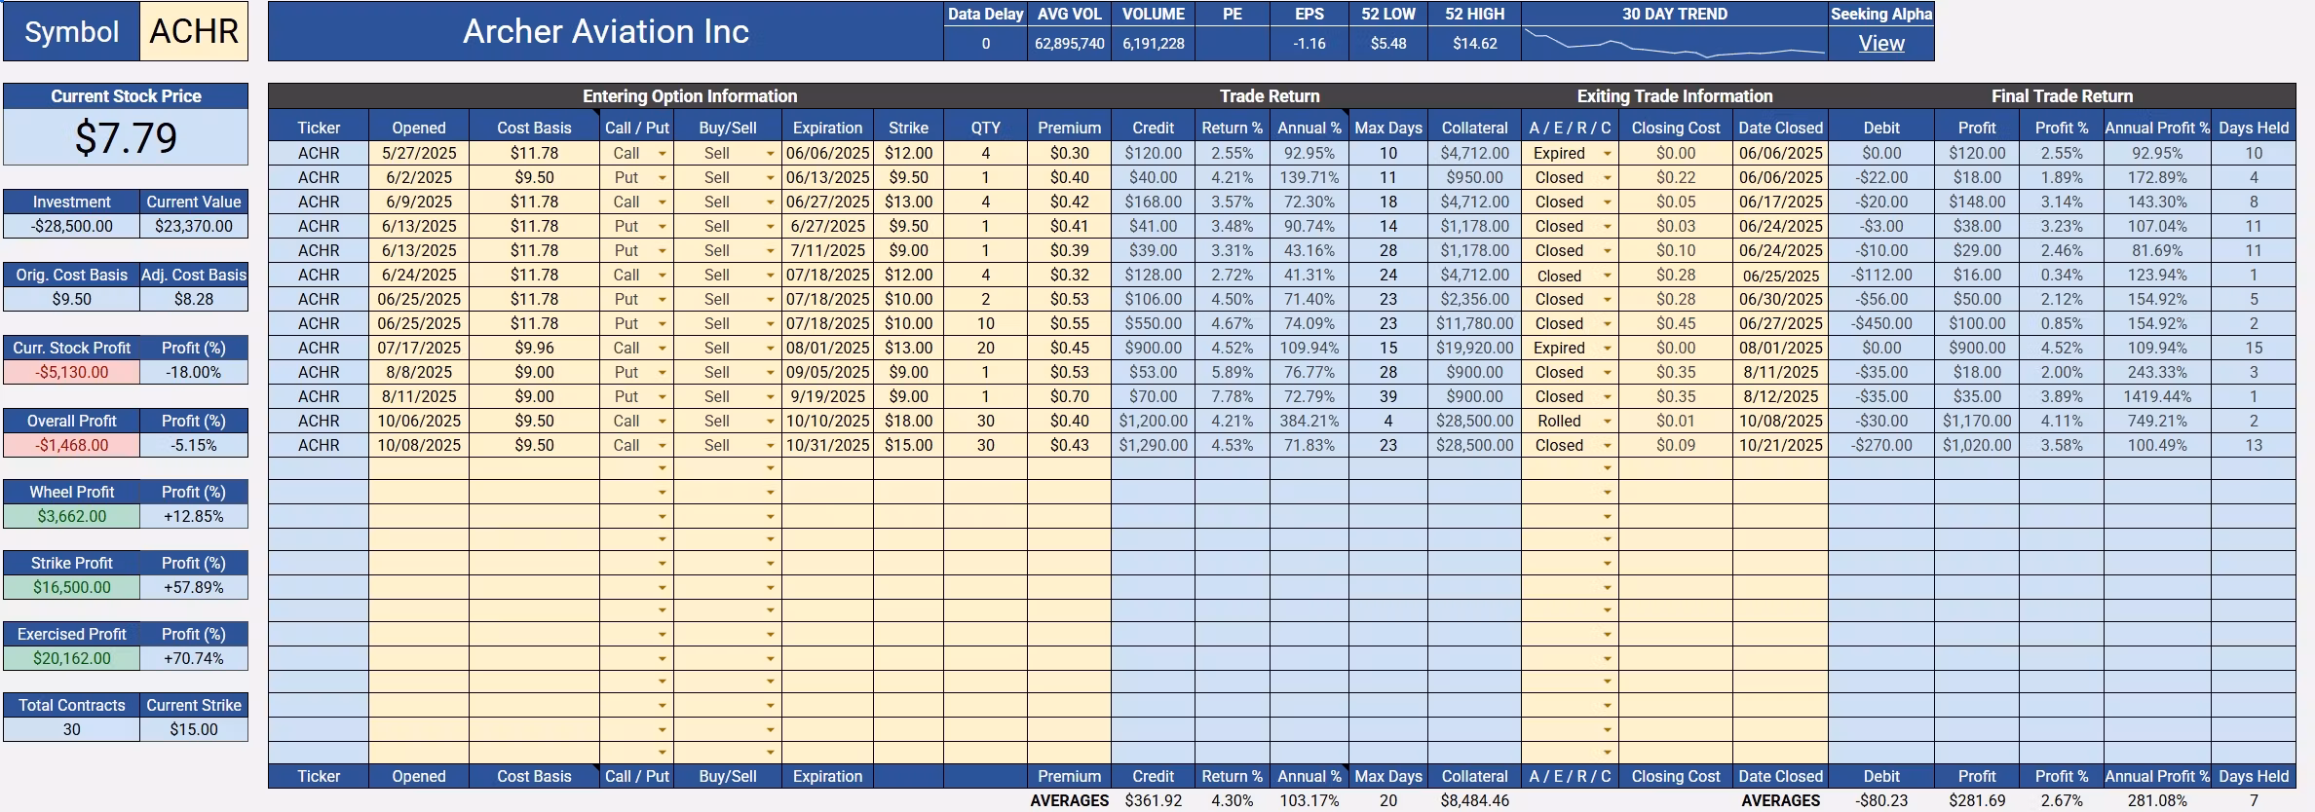Select the annual profit cell 1419.44%
The image size is (2315, 812).
tap(2157, 396)
